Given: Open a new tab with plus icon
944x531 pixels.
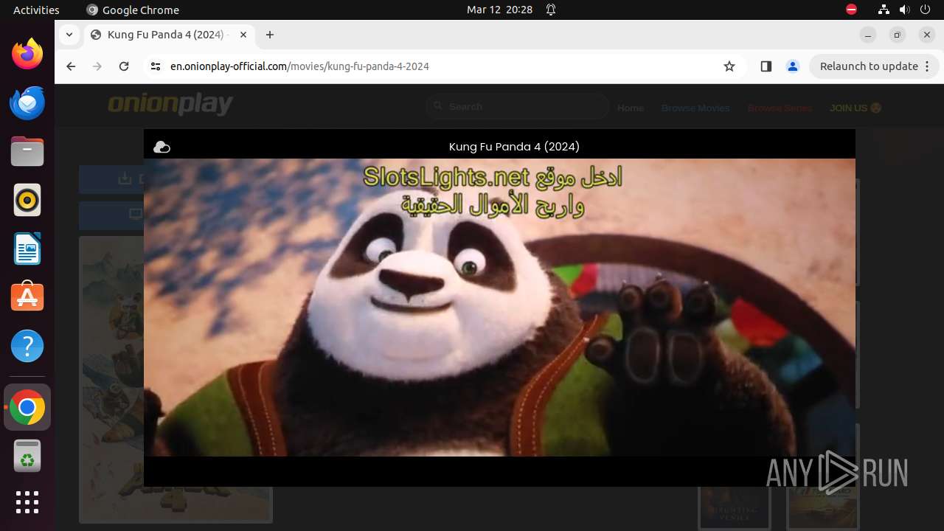Looking at the screenshot, I should [270, 35].
